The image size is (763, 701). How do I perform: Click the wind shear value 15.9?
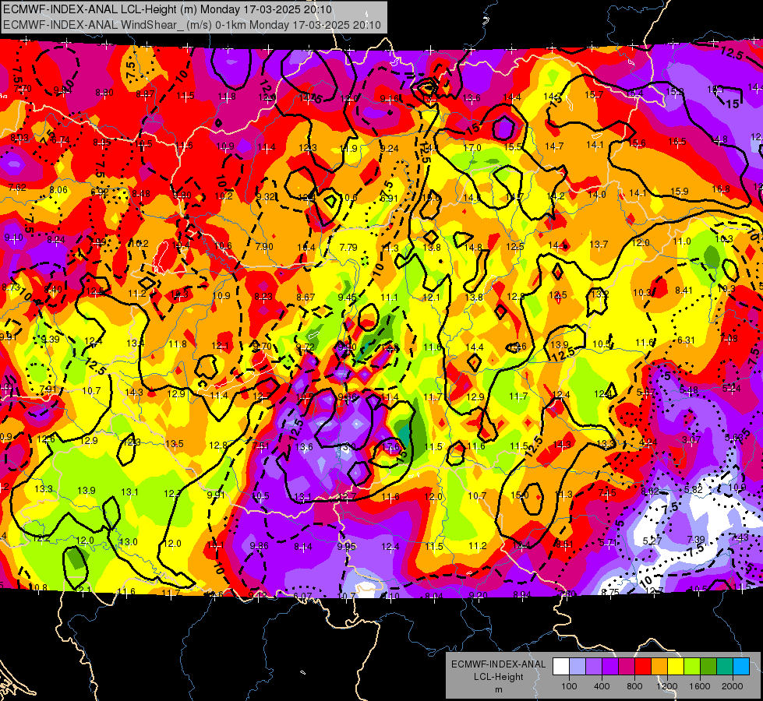point(680,191)
